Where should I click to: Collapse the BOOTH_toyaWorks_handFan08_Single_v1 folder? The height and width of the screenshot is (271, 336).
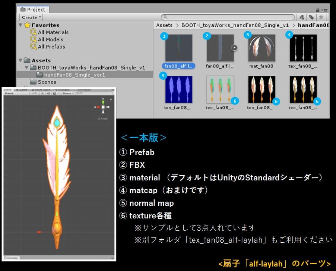click(x=26, y=67)
